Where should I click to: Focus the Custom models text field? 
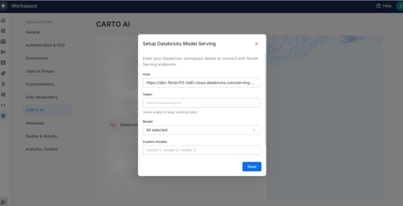pos(201,150)
